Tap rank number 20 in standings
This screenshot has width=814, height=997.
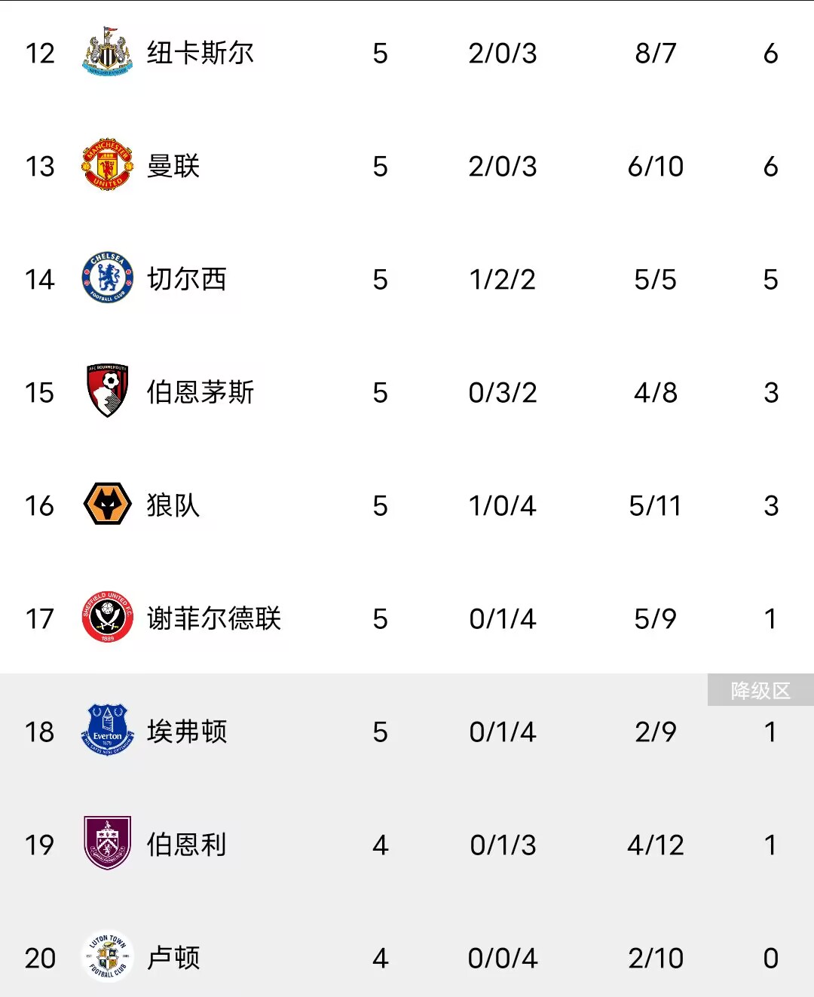click(40, 959)
